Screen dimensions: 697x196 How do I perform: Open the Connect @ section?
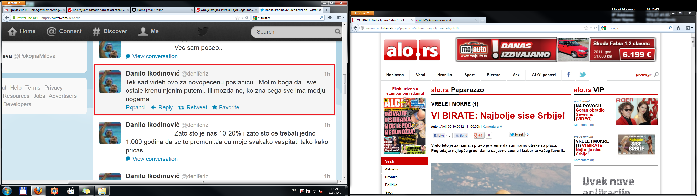(x=64, y=32)
